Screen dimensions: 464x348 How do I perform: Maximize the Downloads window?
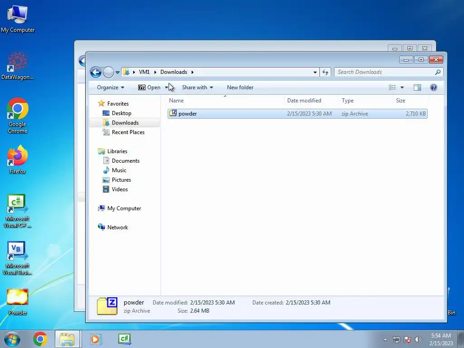(421, 60)
